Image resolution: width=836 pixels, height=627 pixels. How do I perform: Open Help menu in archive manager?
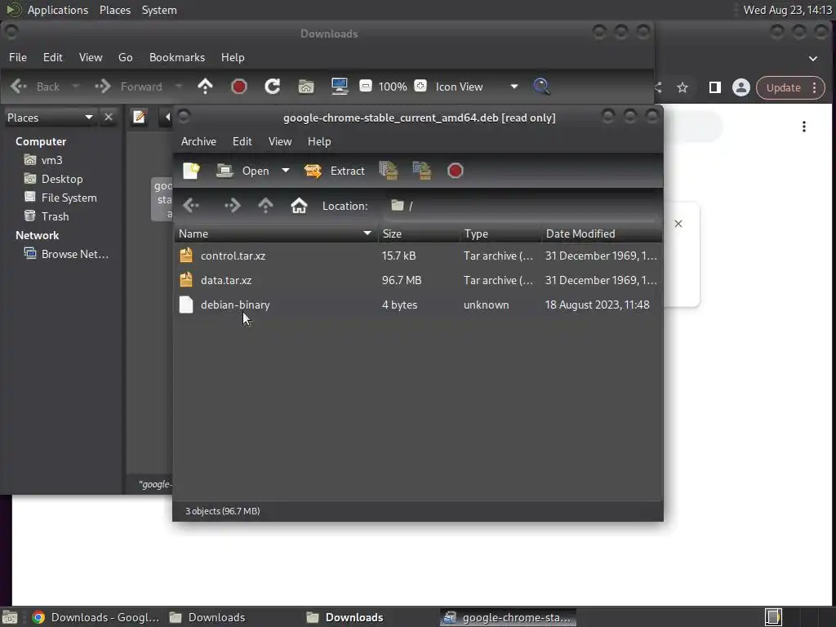tap(319, 141)
